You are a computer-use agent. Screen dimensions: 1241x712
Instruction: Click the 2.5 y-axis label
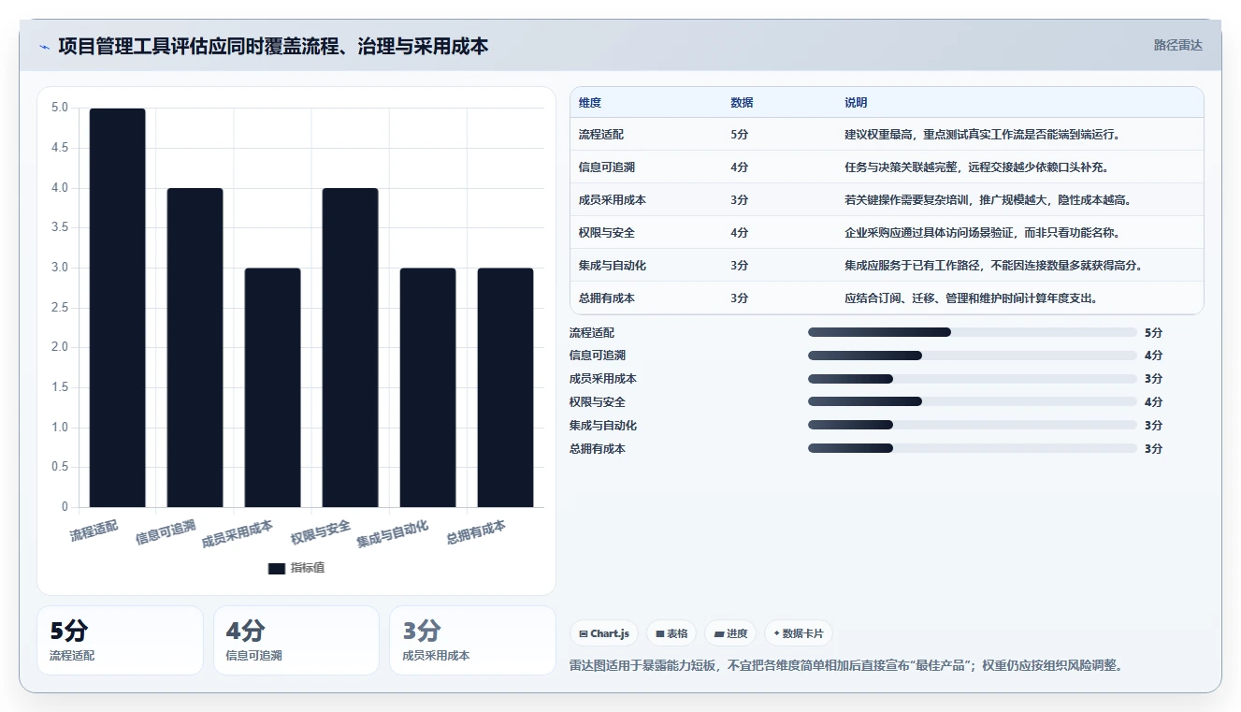(x=60, y=307)
